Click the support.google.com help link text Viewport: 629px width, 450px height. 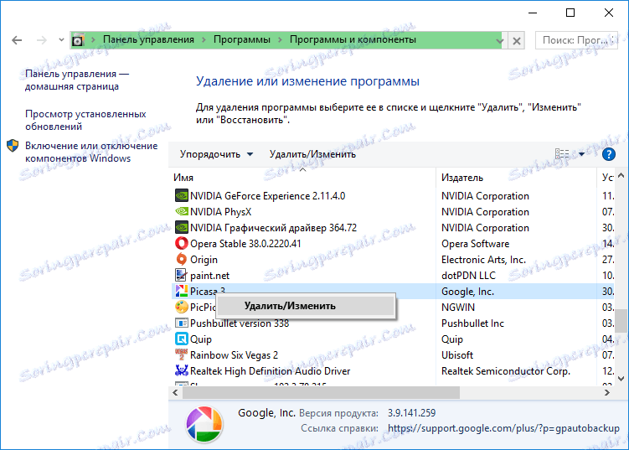click(x=503, y=428)
